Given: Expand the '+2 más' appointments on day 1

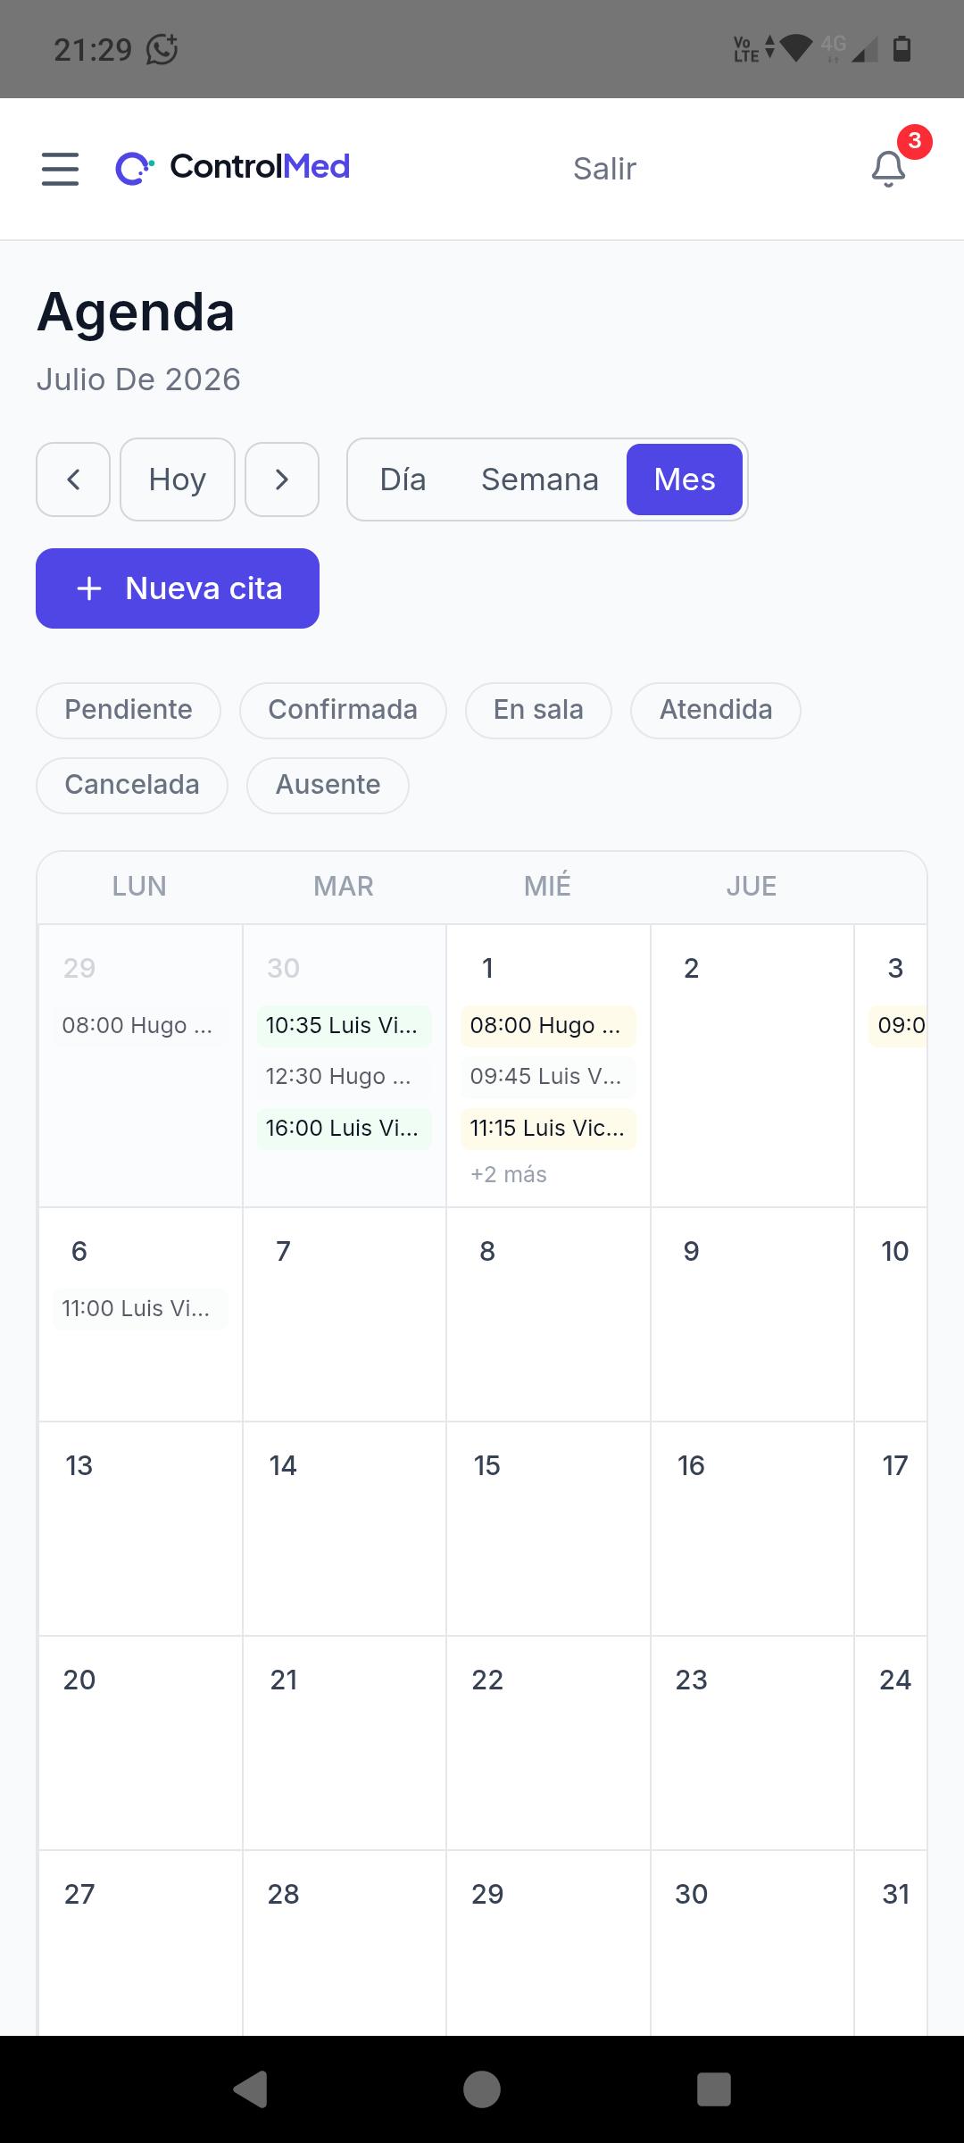Looking at the screenshot, I should click(509, 1174).
